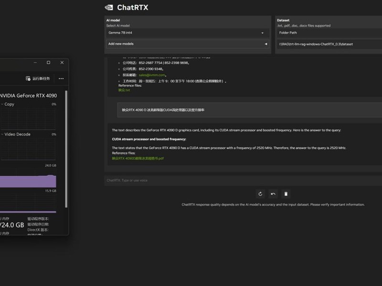
Task: Click the NVIDIA GeForce RTX 4090 heading
Action: 28,96
